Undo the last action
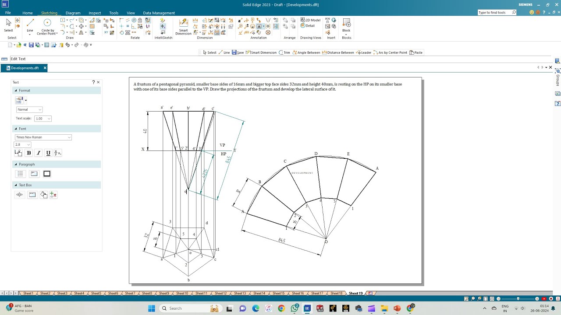Image resolution: width=561 pixels, height=315 pixels. click(67, 45)
